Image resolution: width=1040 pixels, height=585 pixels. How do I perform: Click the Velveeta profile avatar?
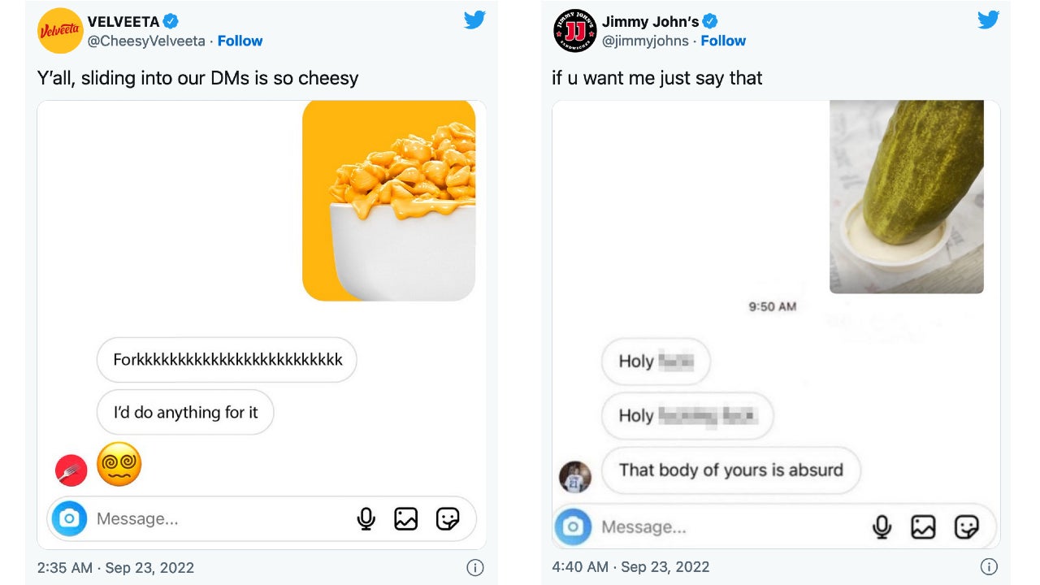pos(59,31)
